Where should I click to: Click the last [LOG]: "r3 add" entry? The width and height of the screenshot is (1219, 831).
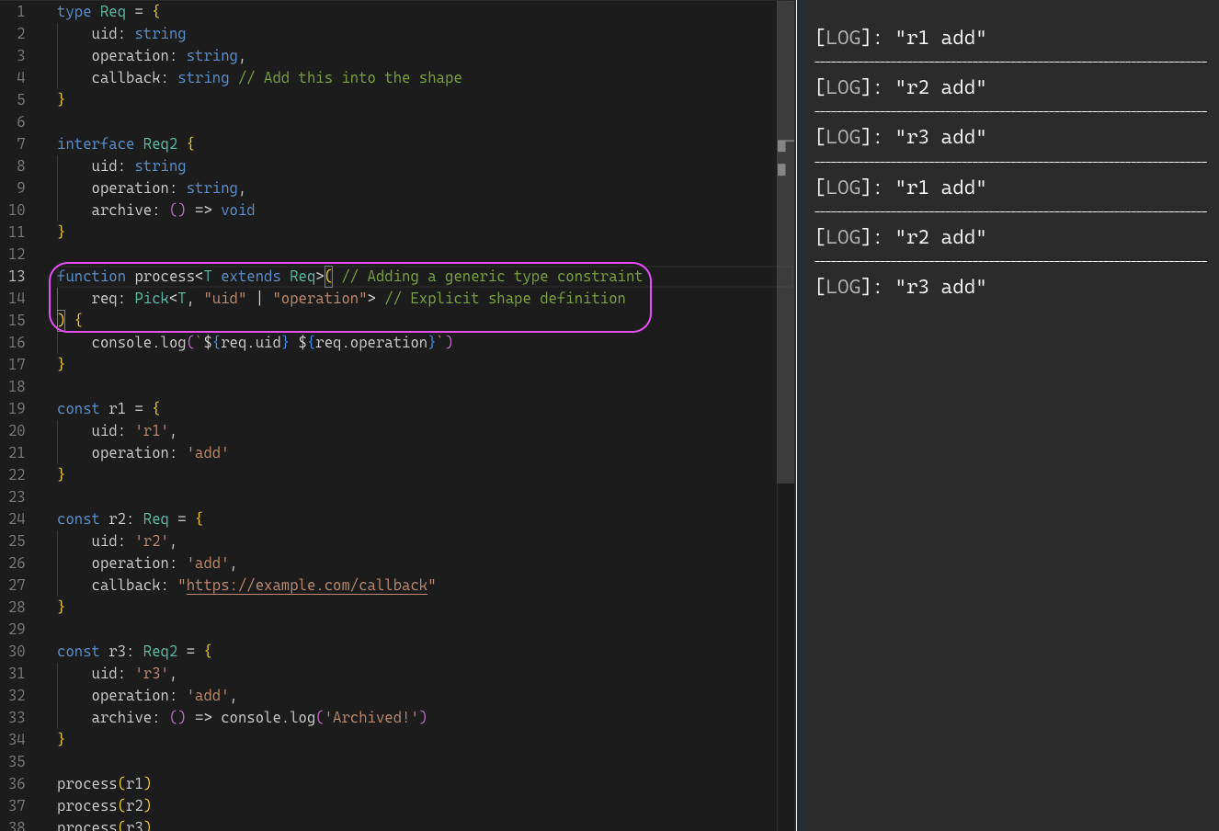coord(901,287)
